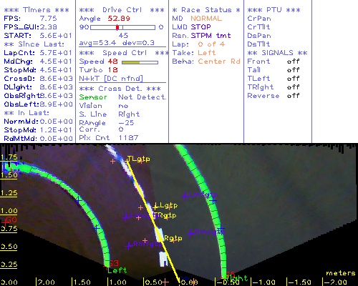Viewport: 358px width, 286px height.
Task: Select the Timers panel header
Action: (37, 10)
